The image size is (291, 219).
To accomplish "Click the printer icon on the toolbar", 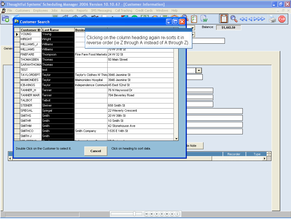I will 272,19.
